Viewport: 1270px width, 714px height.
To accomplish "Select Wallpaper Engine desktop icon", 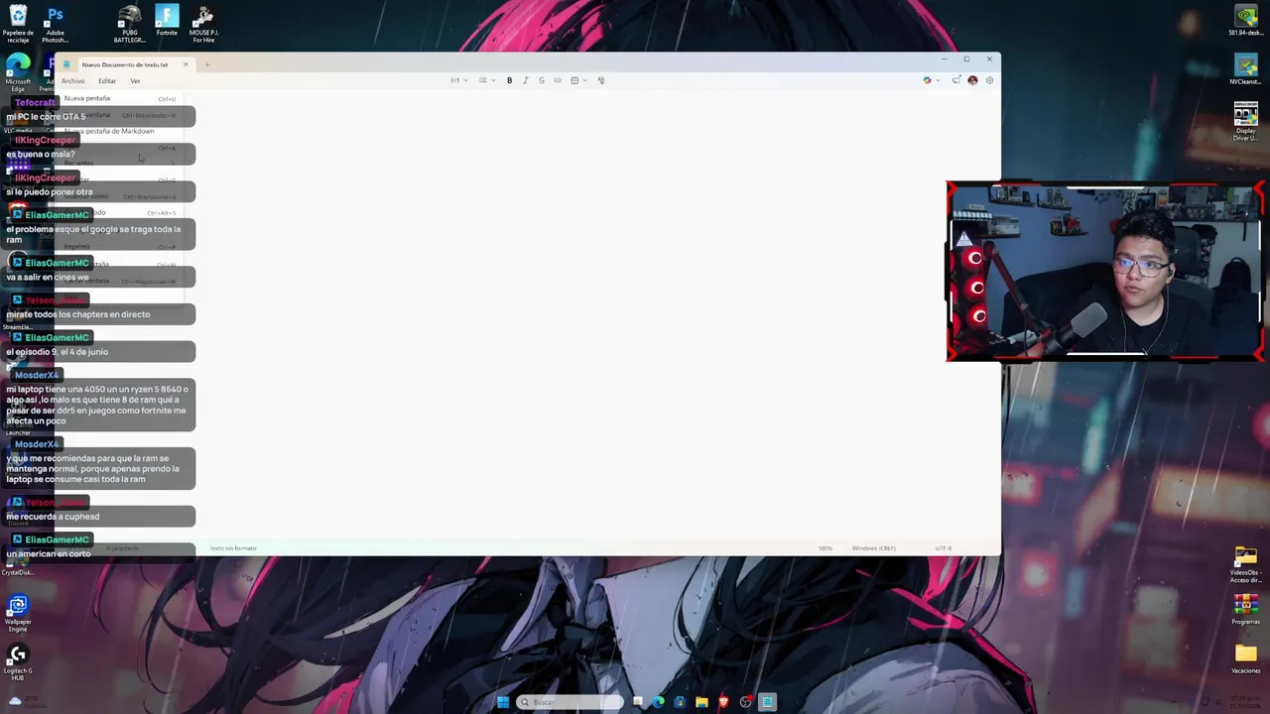I will point(18,613).
